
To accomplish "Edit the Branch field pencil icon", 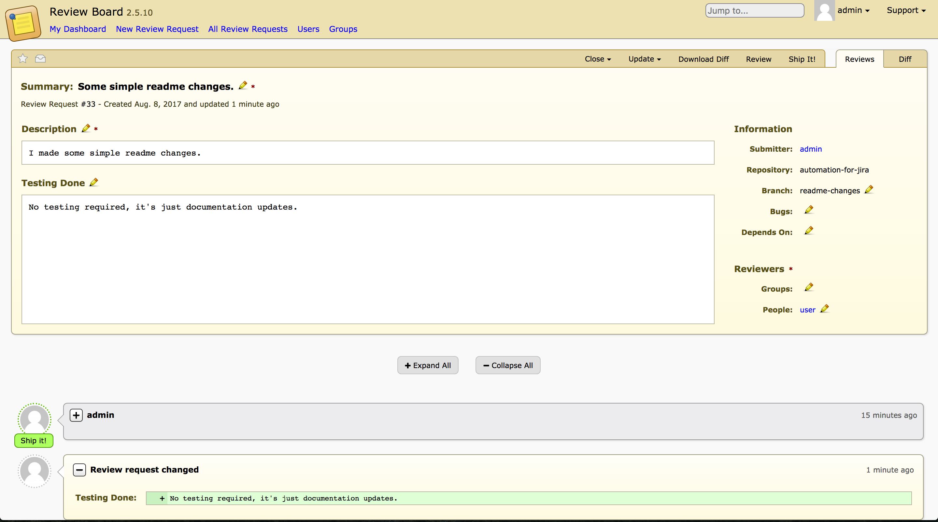I will click(x=869, y=189).
